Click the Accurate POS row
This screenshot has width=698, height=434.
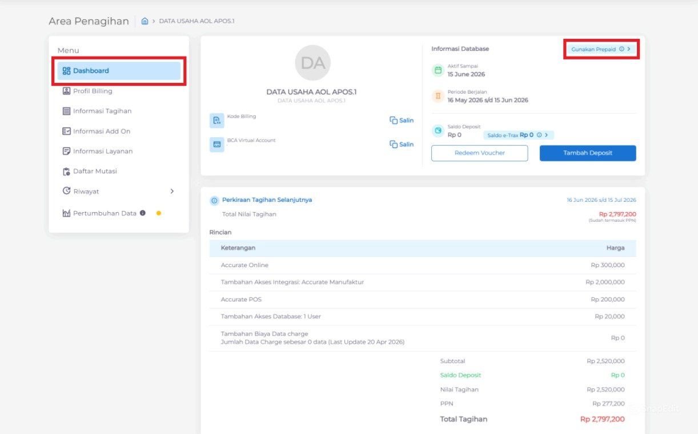pyautogui.click(x=423, y=300)
